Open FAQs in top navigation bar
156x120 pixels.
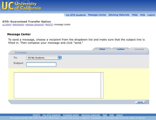click(135, 15)
